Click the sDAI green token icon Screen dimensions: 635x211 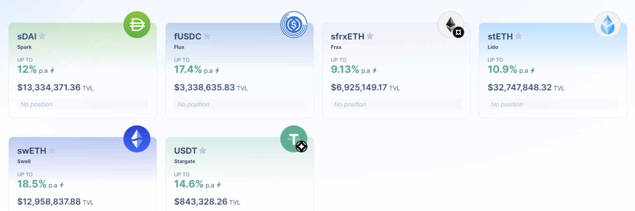[137, 25]
